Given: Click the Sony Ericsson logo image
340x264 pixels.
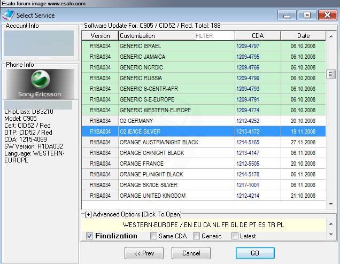Looking at the screenshot, I should click(x=40, y=84).
